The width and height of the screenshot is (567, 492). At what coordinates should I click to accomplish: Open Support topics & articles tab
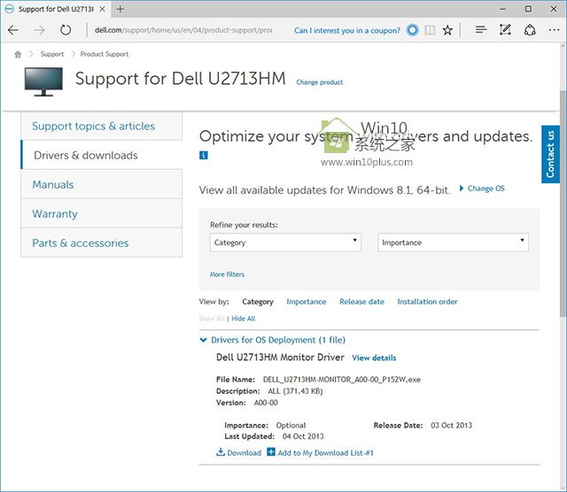tap(102, 126)
